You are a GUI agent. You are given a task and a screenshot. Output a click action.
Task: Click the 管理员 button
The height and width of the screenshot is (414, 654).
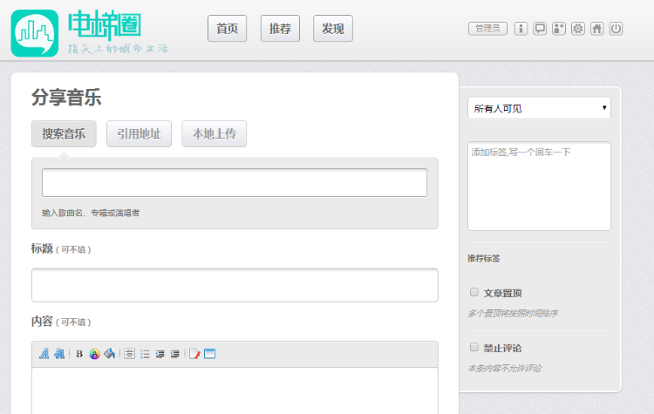[487, 29]
